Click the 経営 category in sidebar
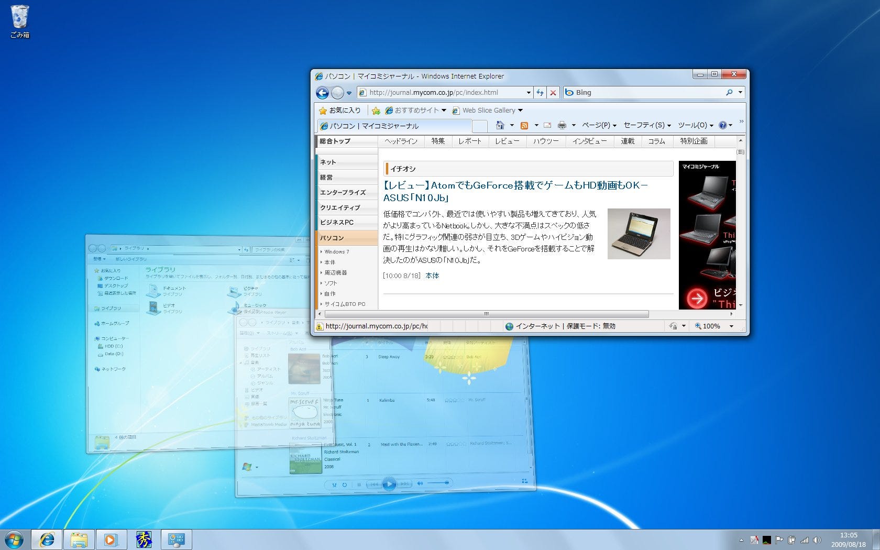The image size is (880, 550). tap(346, 177)
